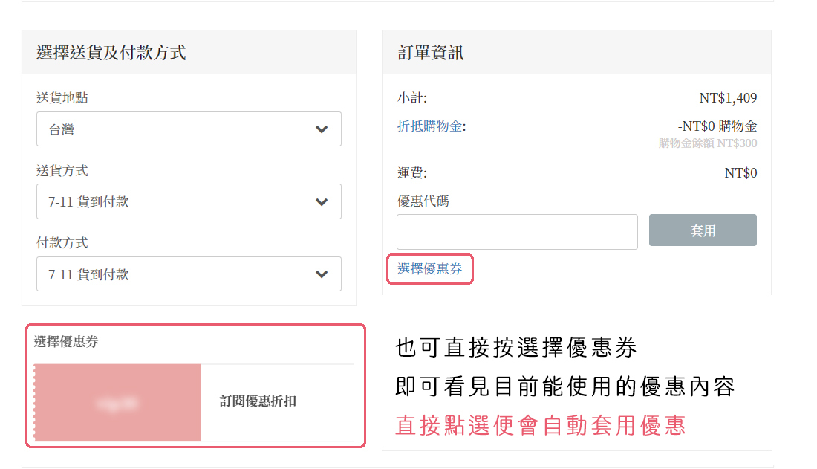Click the 選擇優惠券 link under the code field

pos(430,269)
